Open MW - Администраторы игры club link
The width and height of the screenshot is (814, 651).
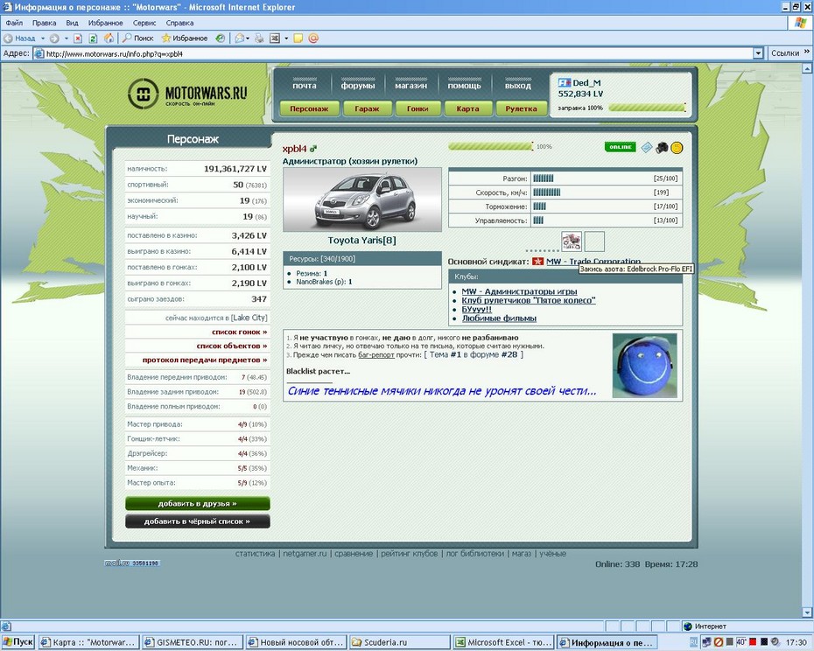pyautogui.click(x=519, y=291)
